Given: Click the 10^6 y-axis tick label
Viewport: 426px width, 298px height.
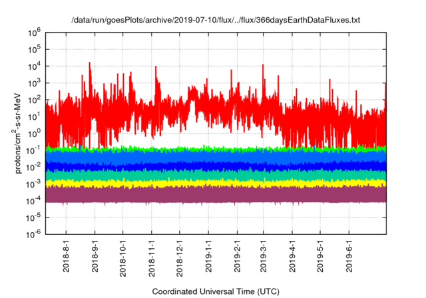Looking at the screenshot, I should 34,33.
